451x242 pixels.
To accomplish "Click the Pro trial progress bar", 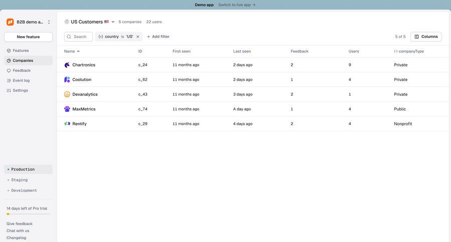I will coord(28,214).
